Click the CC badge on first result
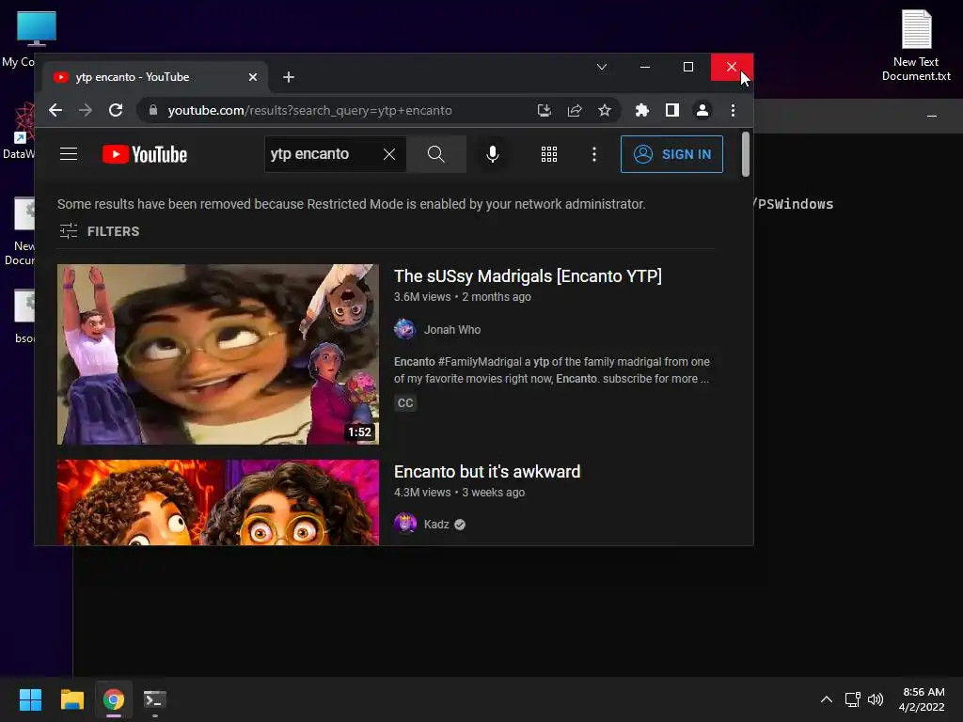 point(405,403)
